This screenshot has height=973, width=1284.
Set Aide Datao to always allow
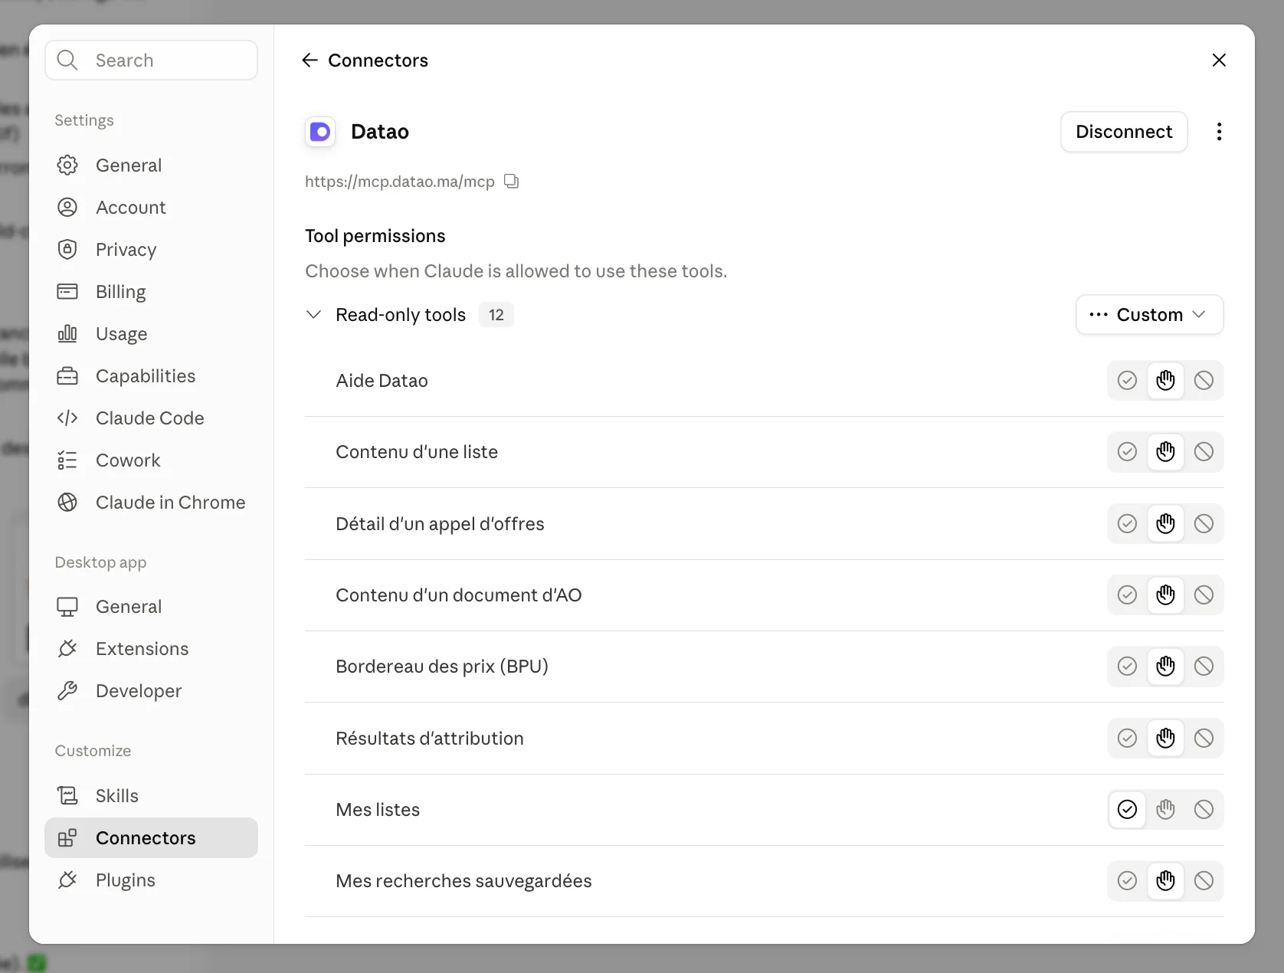pyautogui.click(x=1127, y=381)
